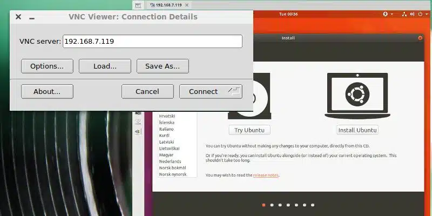The height and width of the screenshot is (216, 432).
Task: Close the VNC Viewer Connection Details window
Action: pos(18,17)
